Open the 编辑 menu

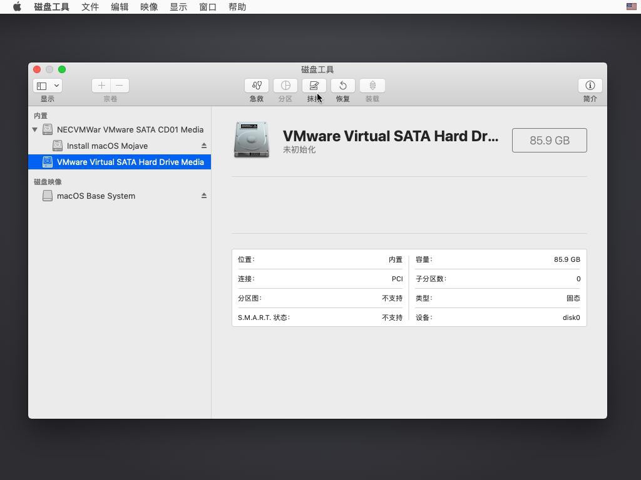tap(120, 7)
